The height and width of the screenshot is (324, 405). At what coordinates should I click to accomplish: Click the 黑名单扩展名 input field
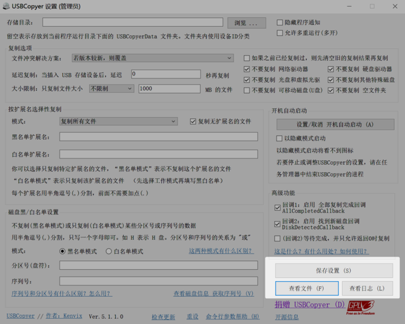pyautogui.click(x=159, y=137)
